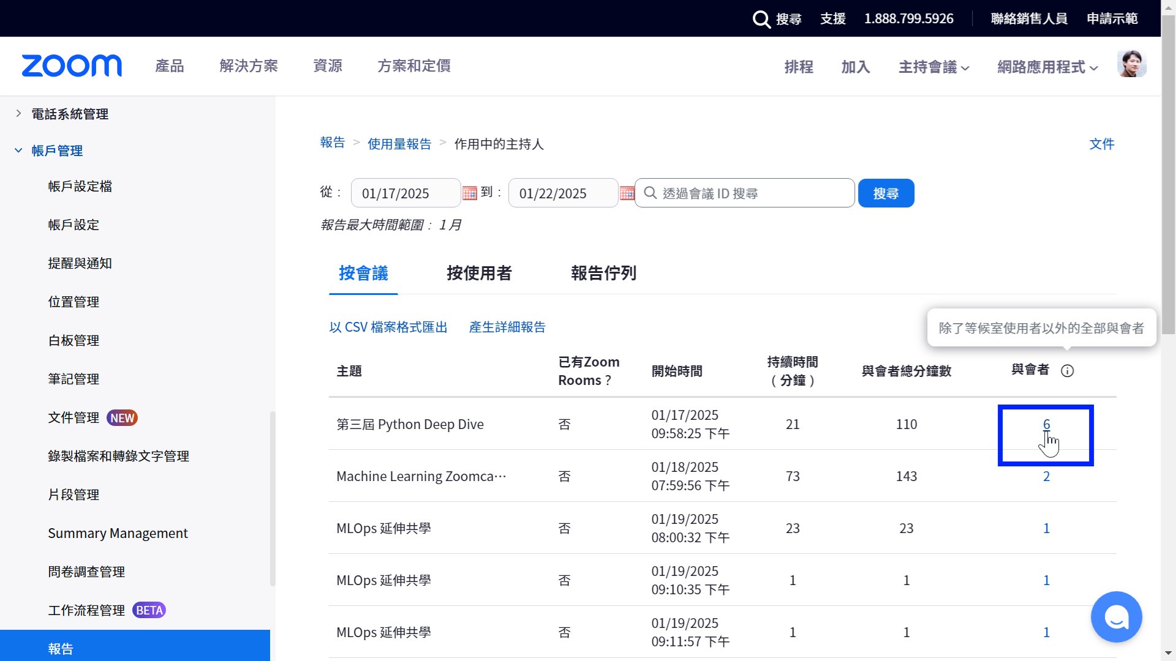Click the 與會者總分鐘數 column header
1176x661 pixels.
tap(907, 371)
